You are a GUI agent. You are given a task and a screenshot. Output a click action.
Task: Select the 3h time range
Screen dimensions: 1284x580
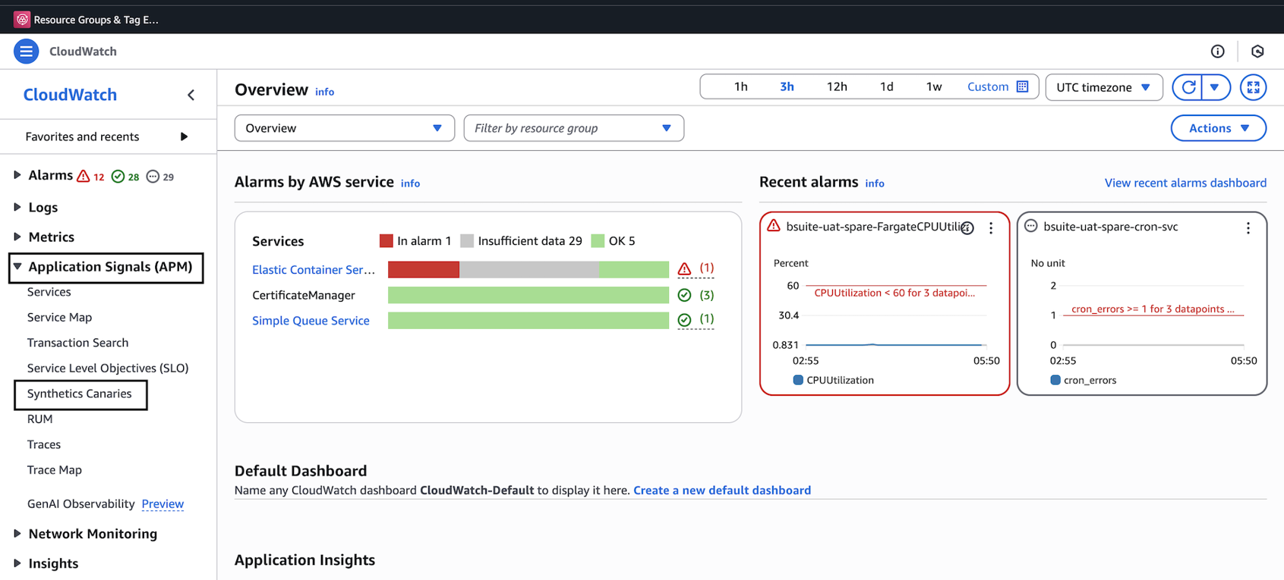(787, 86)
